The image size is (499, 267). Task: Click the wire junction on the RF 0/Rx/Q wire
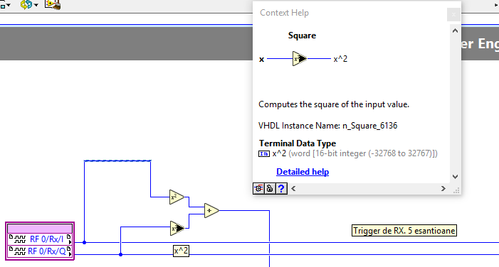point(120,255)
